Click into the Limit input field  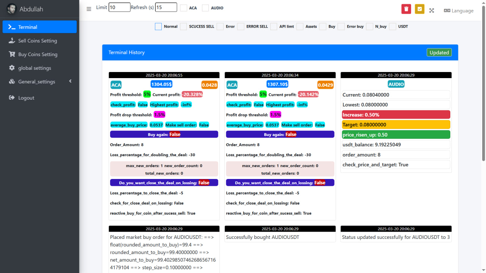(x=119, y=7)
